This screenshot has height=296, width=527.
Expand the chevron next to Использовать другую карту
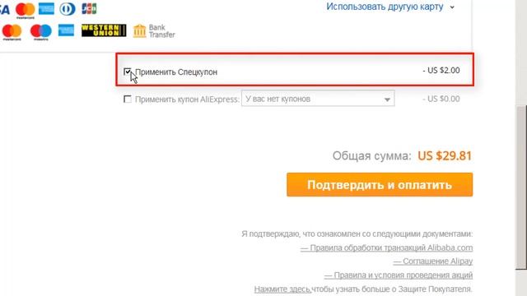452,7
